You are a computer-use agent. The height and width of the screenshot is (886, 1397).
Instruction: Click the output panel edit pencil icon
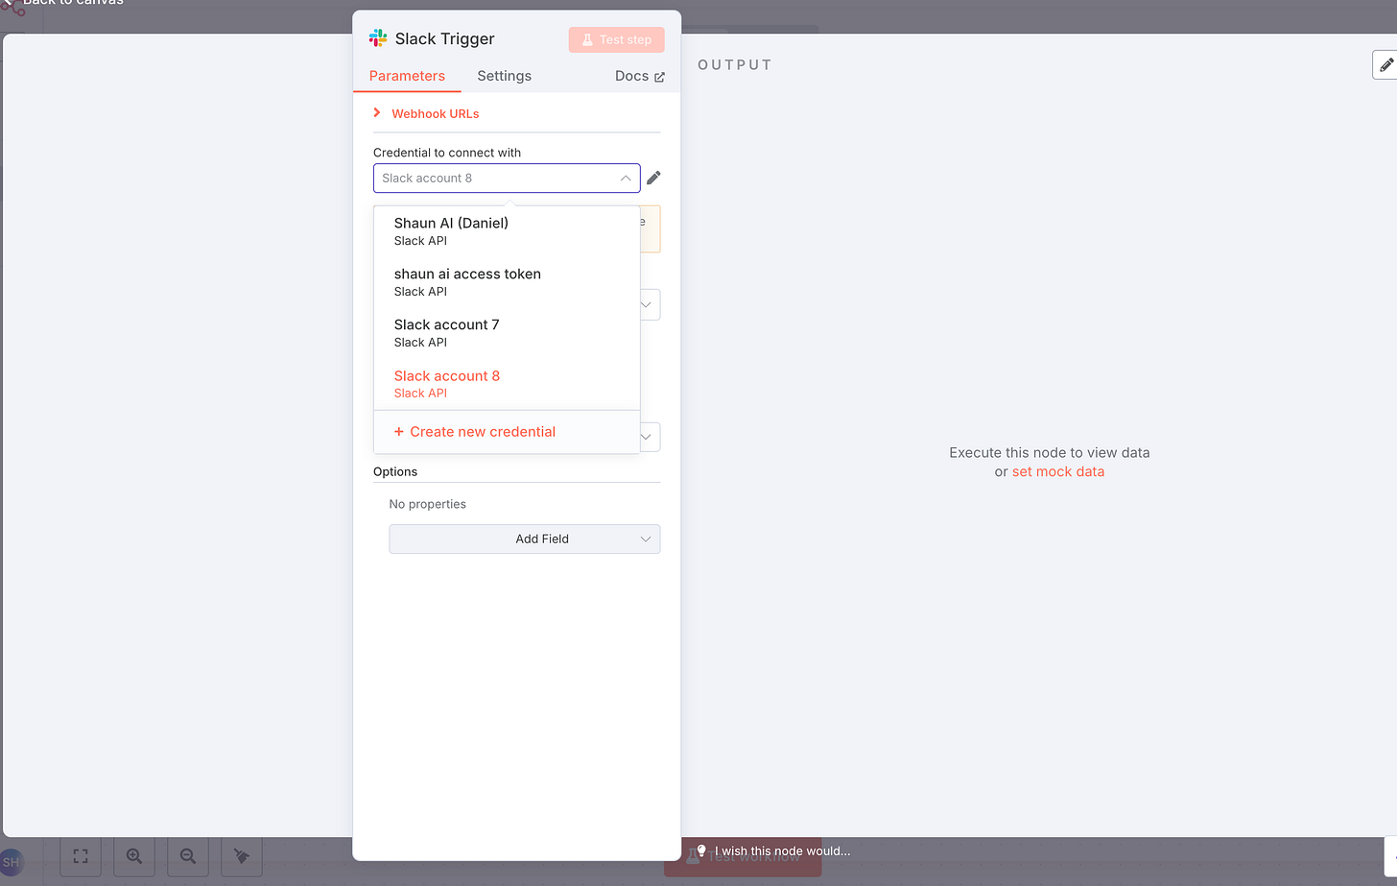click(x=1385, y=65)
